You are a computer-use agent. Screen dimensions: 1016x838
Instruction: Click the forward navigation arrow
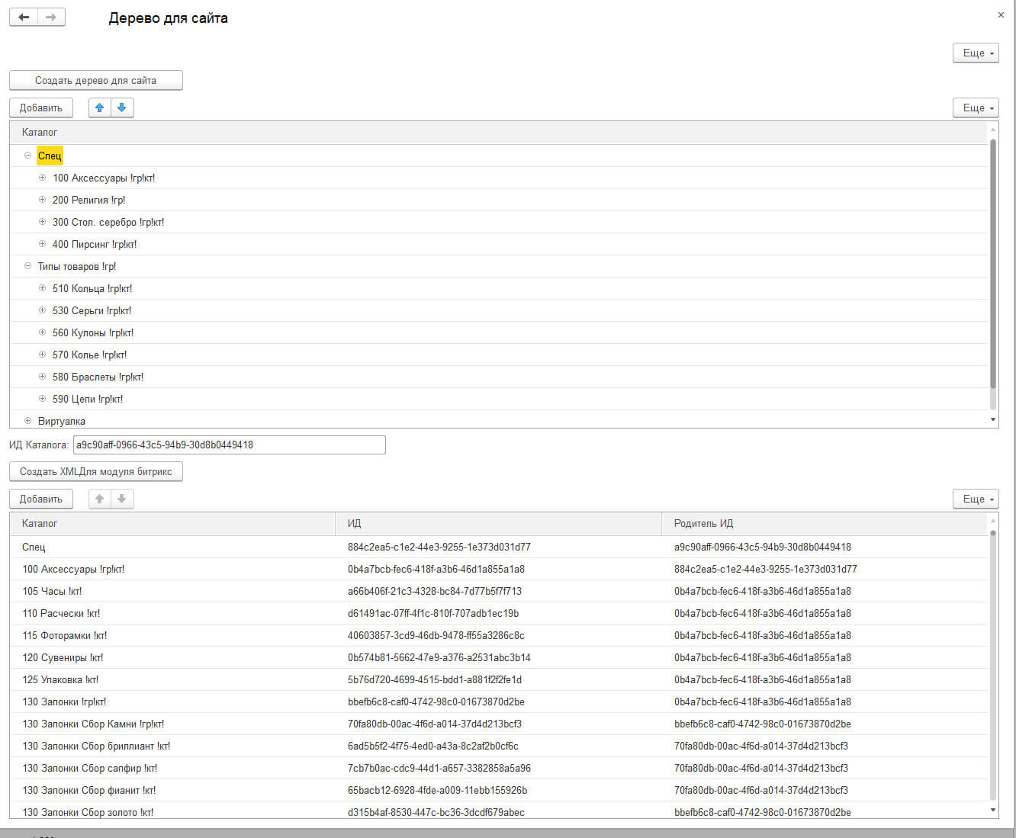51,17
